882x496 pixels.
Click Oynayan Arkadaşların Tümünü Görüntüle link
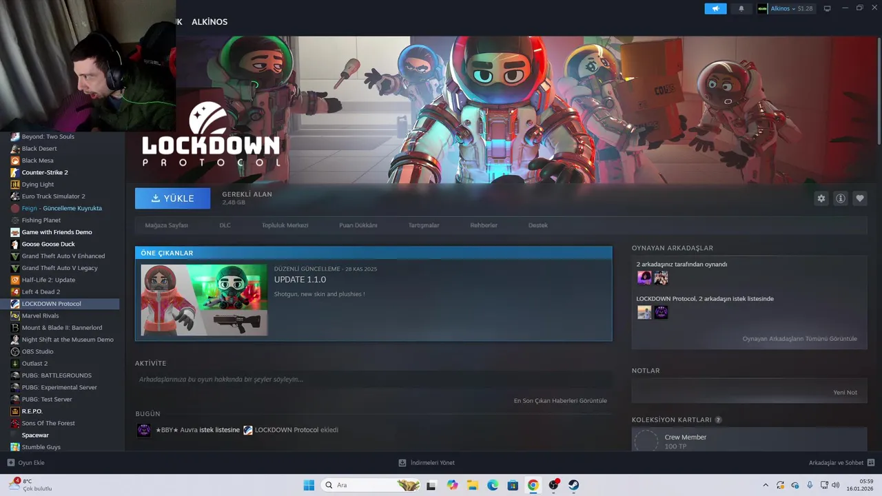point(799,339)
